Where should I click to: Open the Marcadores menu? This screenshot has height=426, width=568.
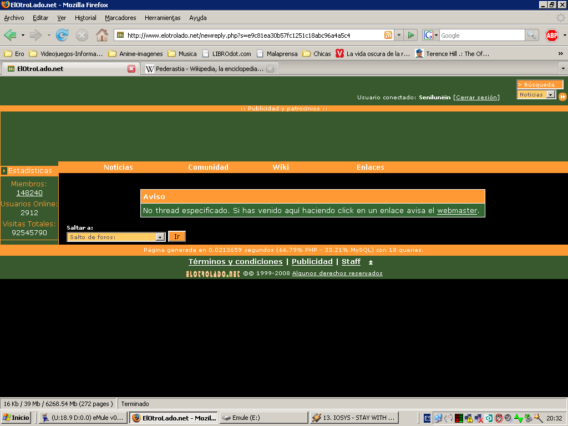[x=120, y=18]
